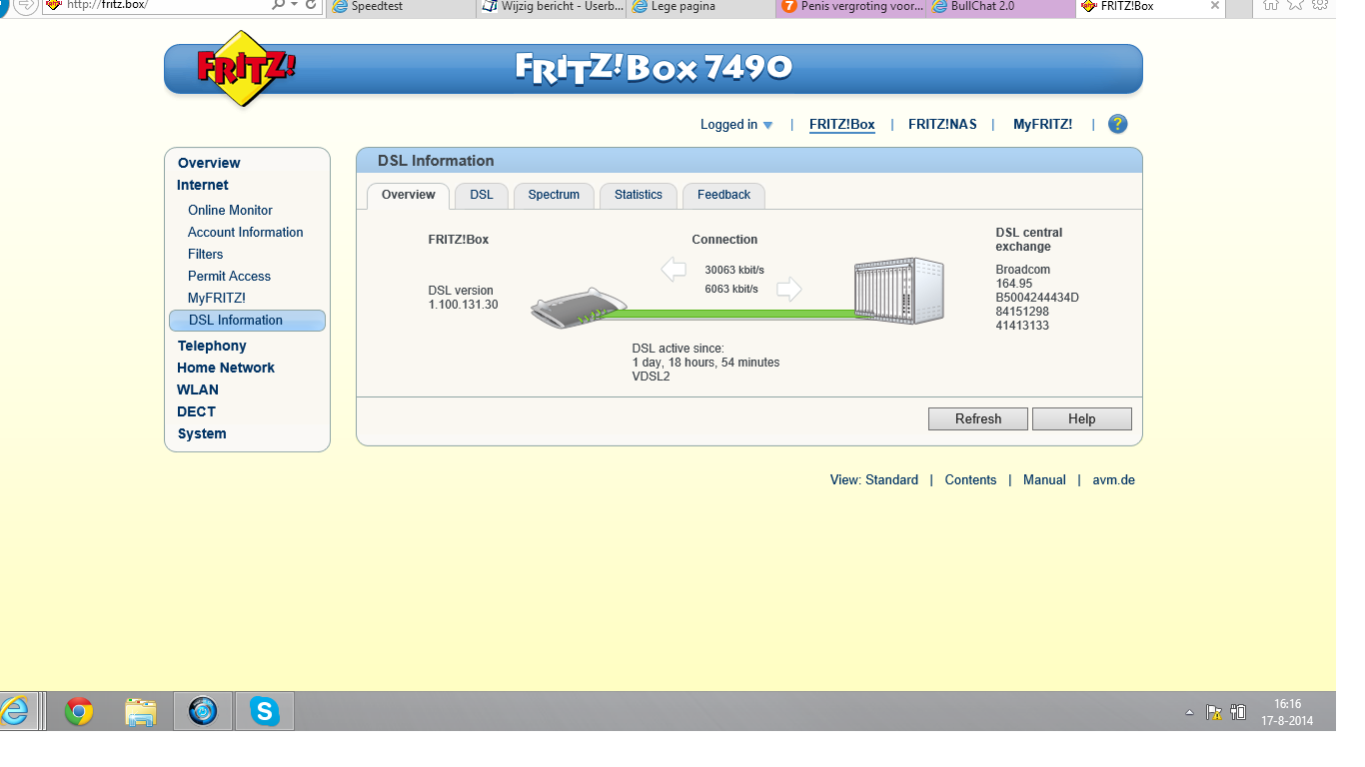Open the FRITZ!NAS link

942,125
